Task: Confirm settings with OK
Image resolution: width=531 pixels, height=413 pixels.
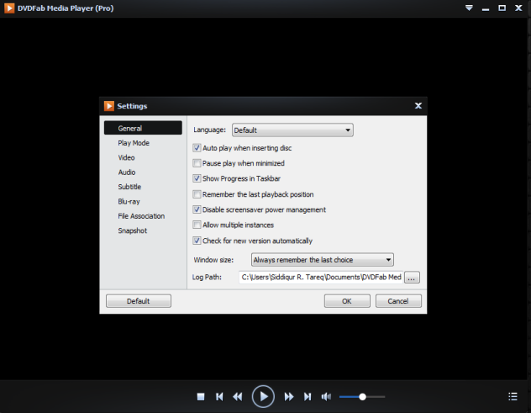Action: (347, 301)
